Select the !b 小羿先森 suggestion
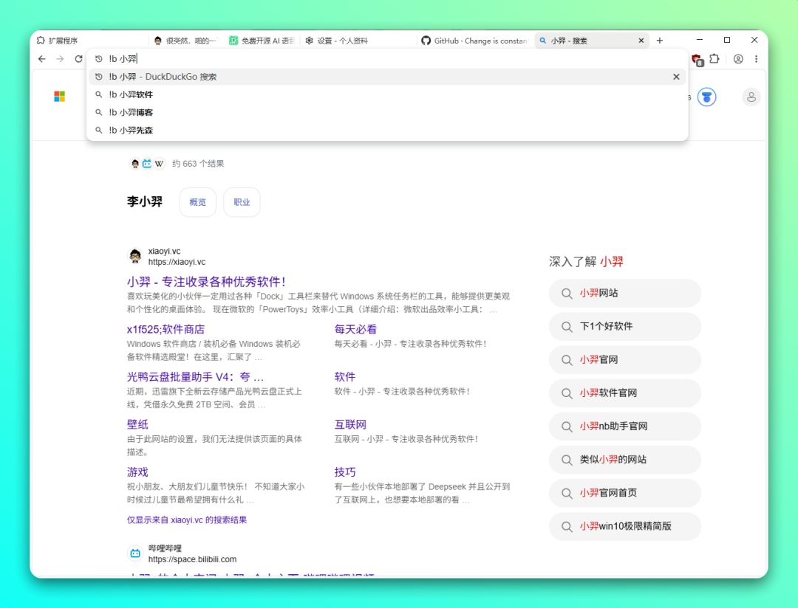The image size is (798, 608). click(x=386, y=130)
